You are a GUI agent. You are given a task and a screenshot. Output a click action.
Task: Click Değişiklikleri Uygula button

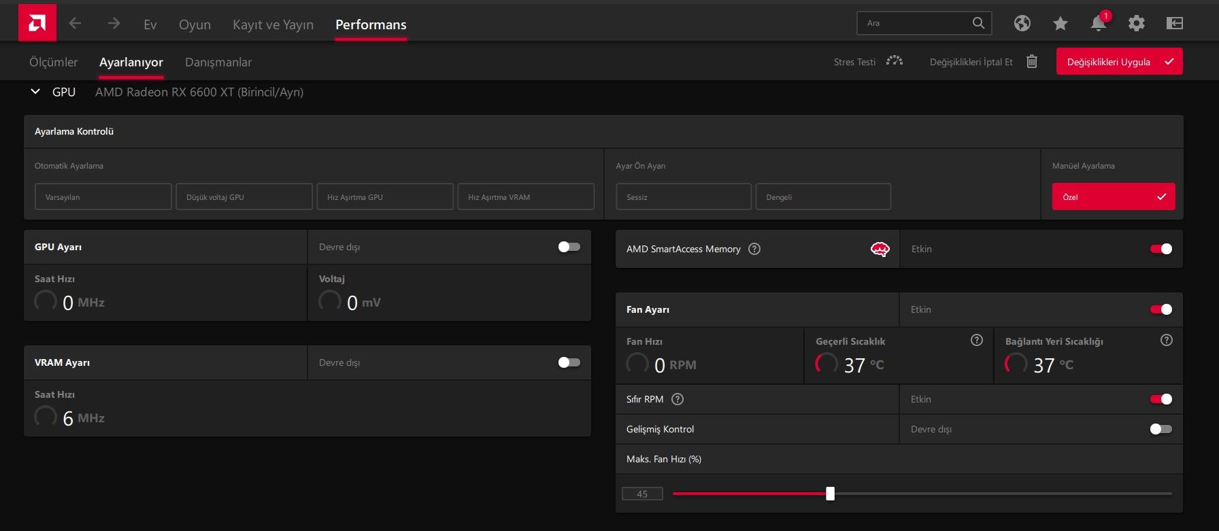pos(1119,62)
